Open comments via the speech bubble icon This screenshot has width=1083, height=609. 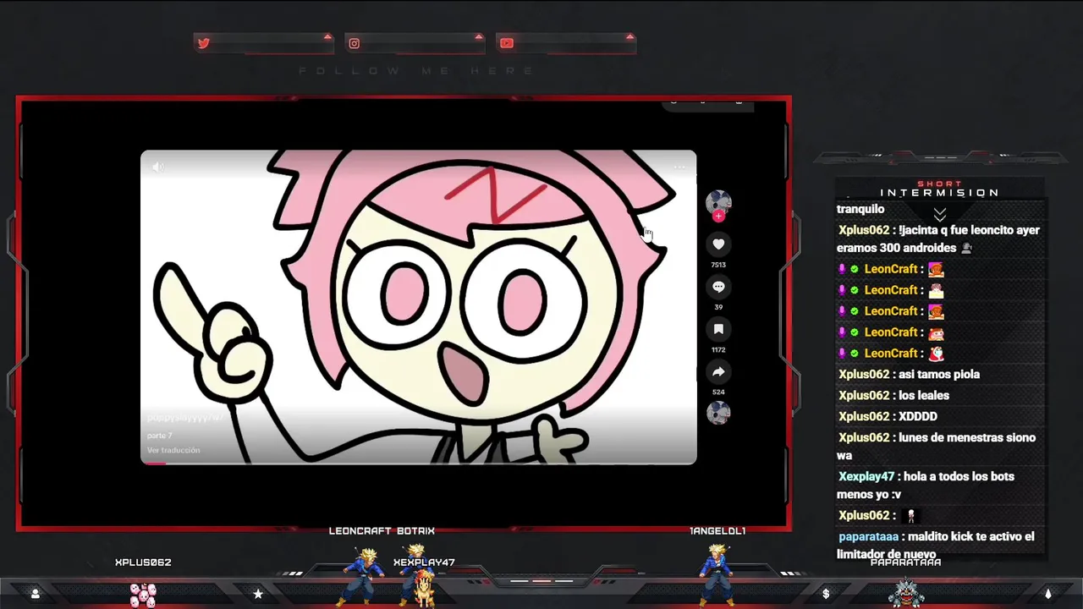718,287
